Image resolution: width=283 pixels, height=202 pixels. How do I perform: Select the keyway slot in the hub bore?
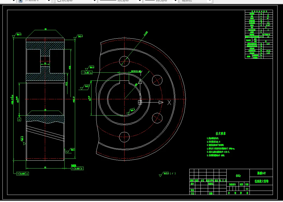point(124,82)
